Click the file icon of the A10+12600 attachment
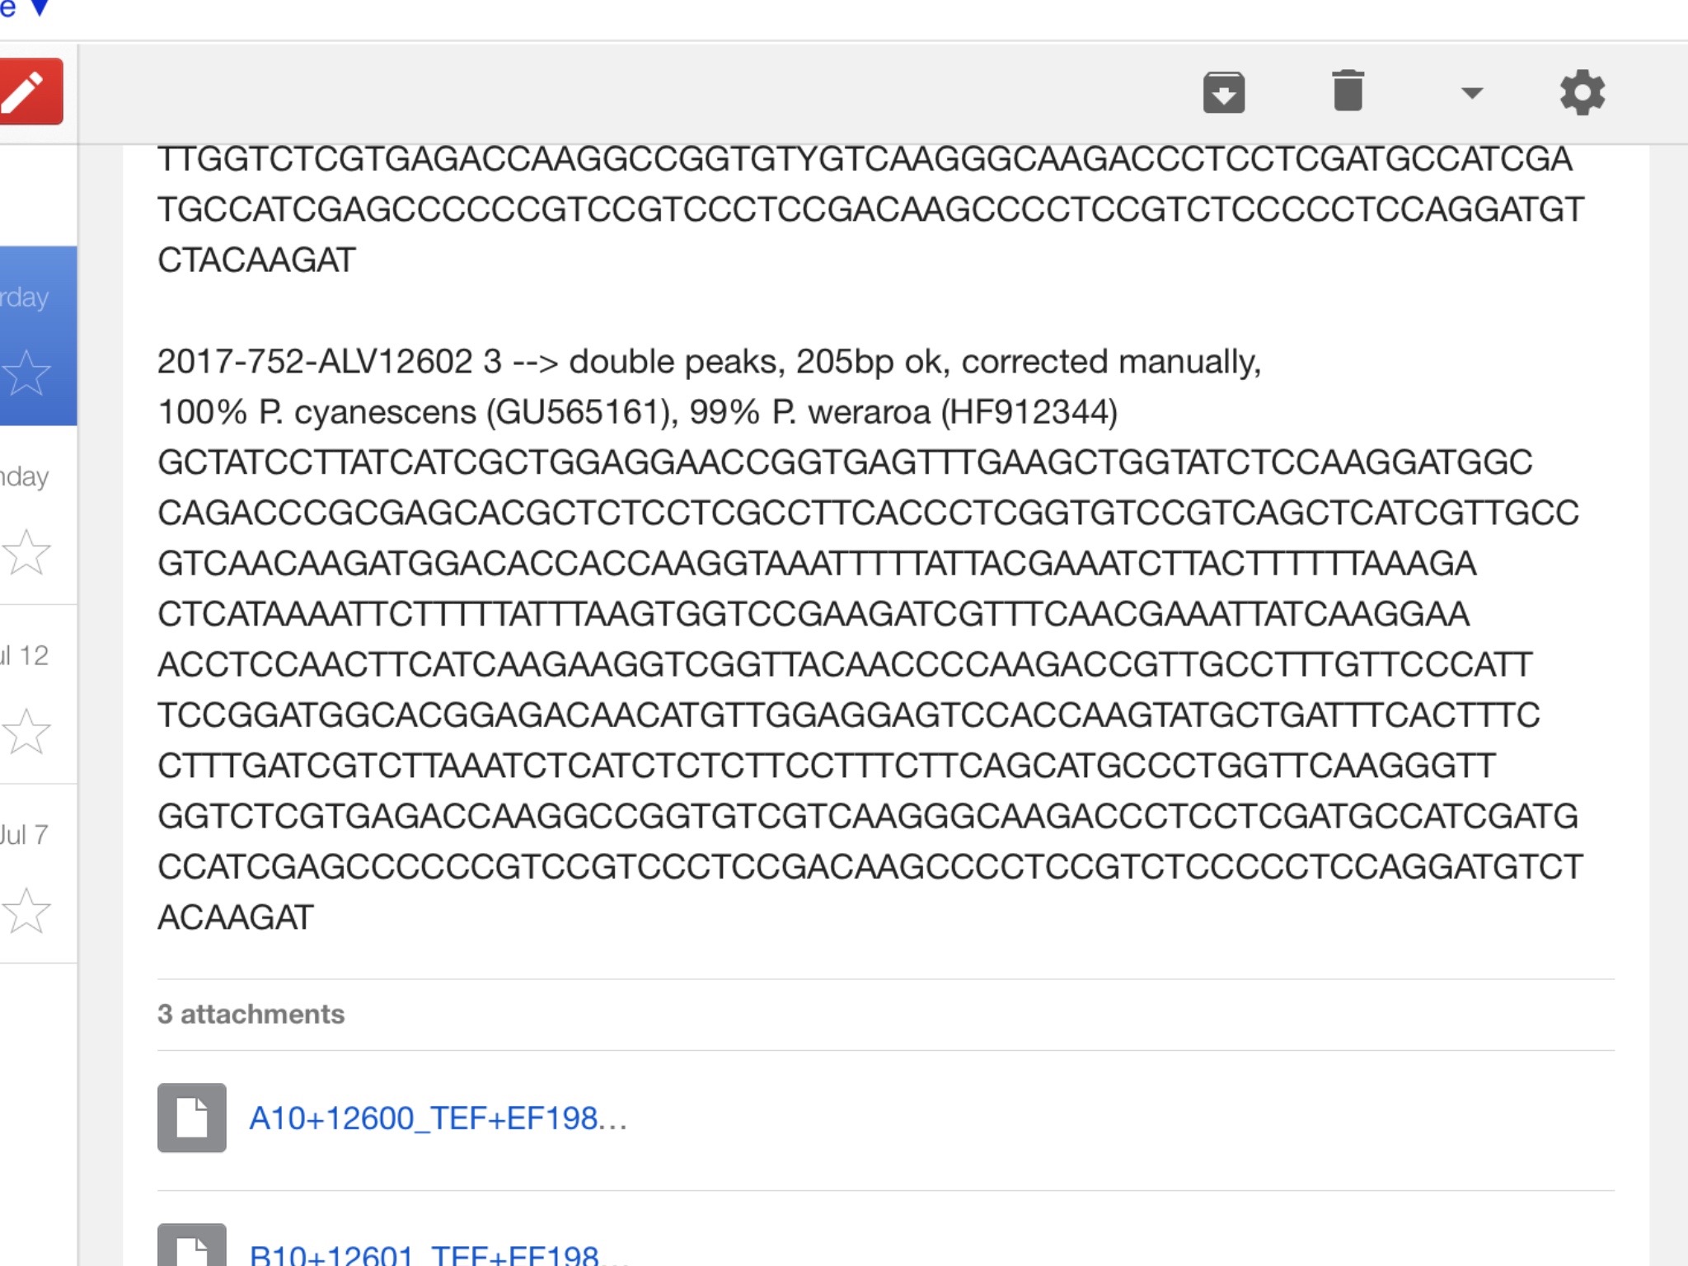1688x1266 pixels. [x=191, y=1118]
